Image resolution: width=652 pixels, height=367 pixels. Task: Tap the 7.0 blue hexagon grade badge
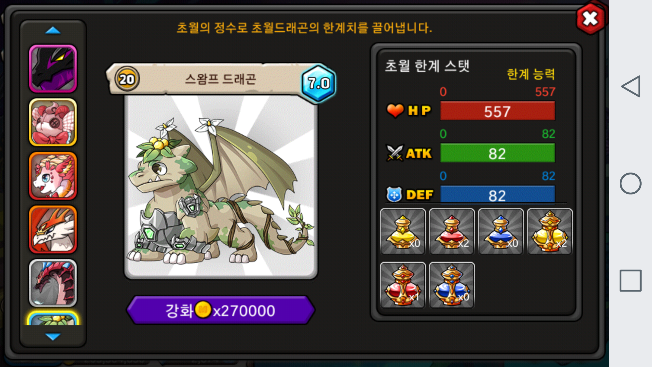point(319,84)
